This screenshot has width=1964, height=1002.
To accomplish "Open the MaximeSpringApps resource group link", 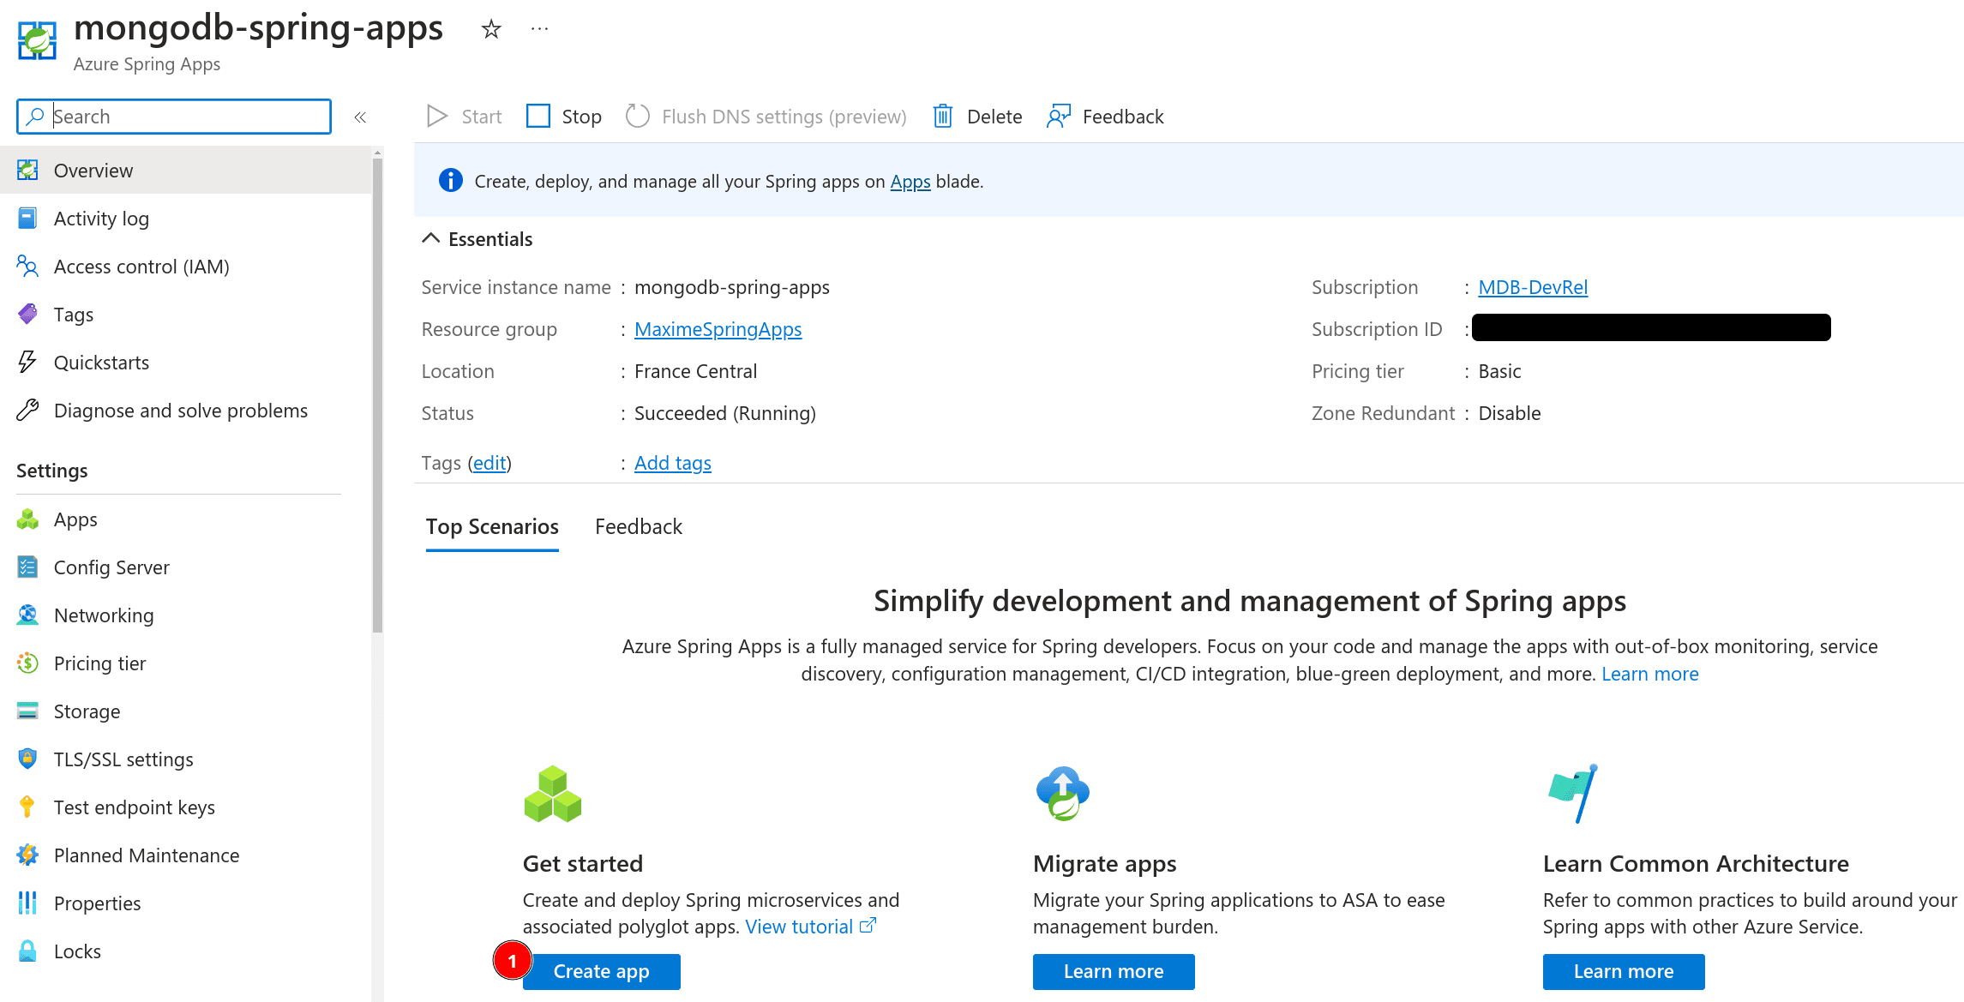I will (718, 329).
